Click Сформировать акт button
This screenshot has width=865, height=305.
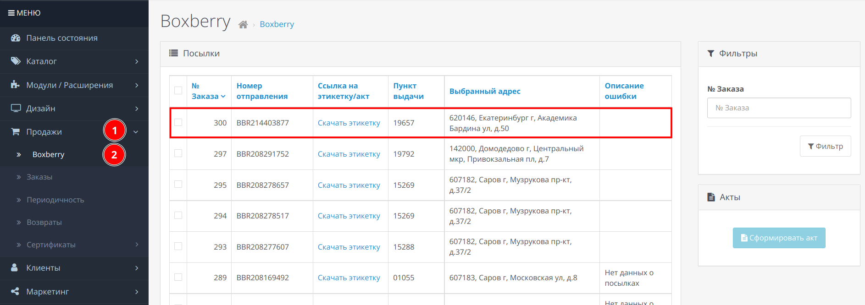click(x=779, y=238)
